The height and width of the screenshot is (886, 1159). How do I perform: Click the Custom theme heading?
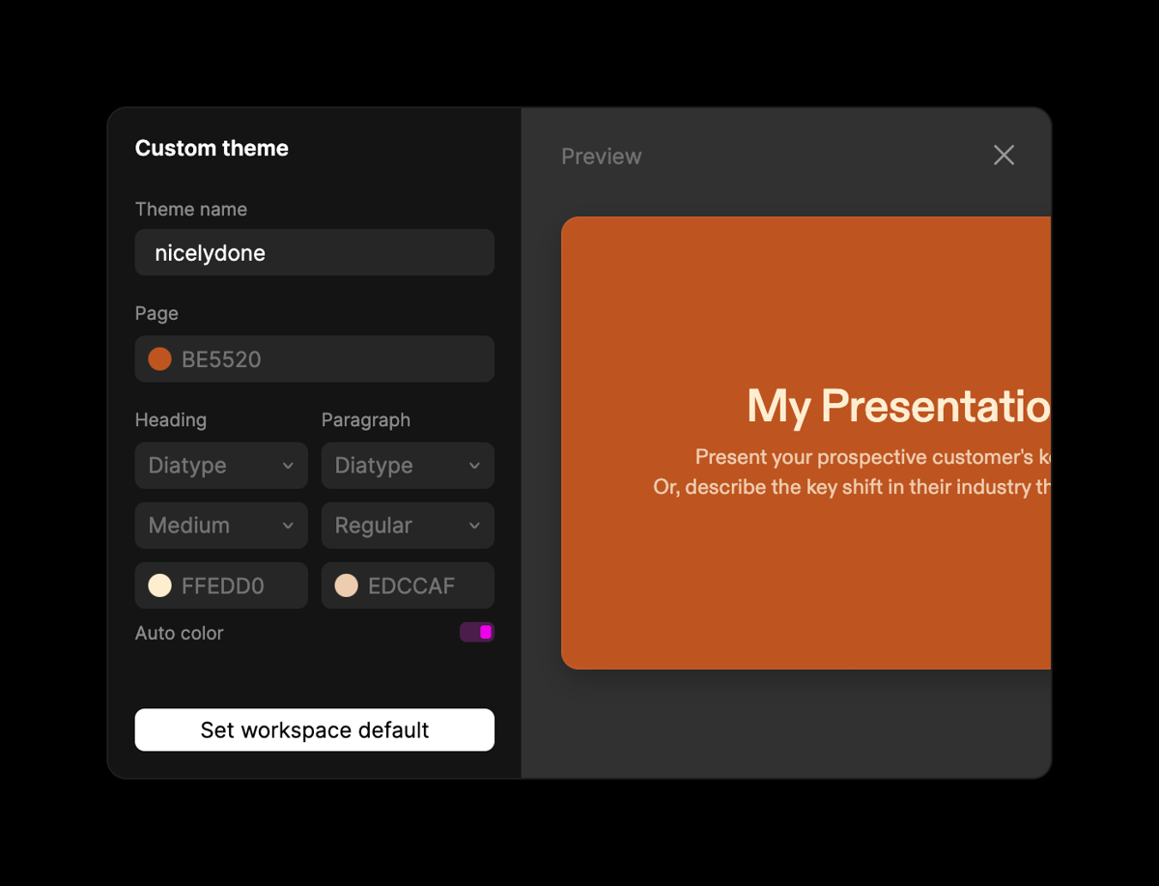tap(212, 148)
